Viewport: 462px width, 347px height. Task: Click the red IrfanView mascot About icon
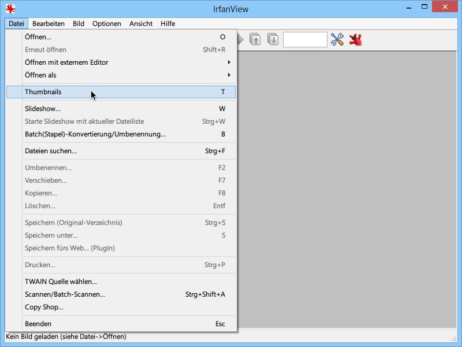pyautogui.click(x=356, y=39)
